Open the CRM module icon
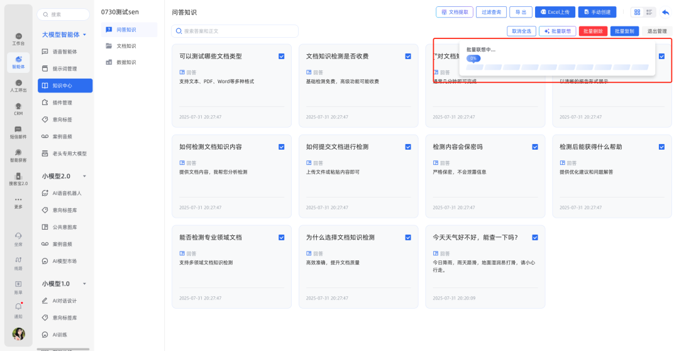679x351 pixels. (18, 109)
